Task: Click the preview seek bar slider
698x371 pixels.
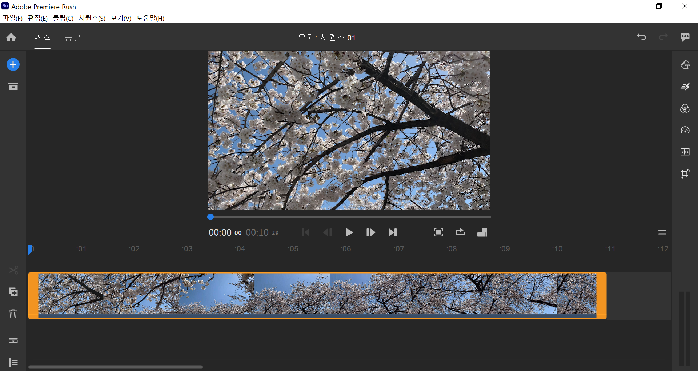Action: [x=211, y=217]
